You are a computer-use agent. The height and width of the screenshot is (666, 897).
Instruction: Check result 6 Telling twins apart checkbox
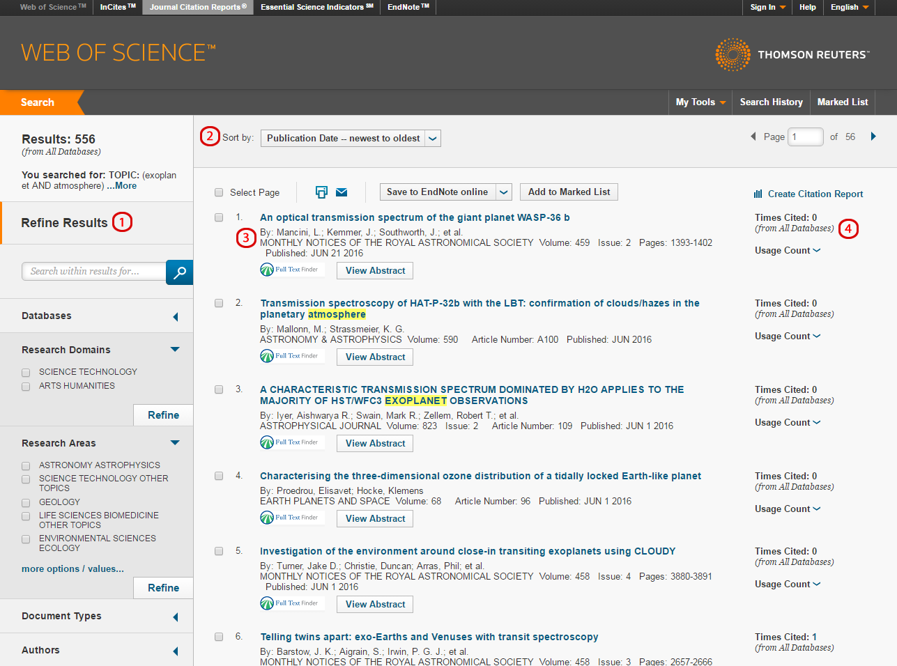click(219, 637)
